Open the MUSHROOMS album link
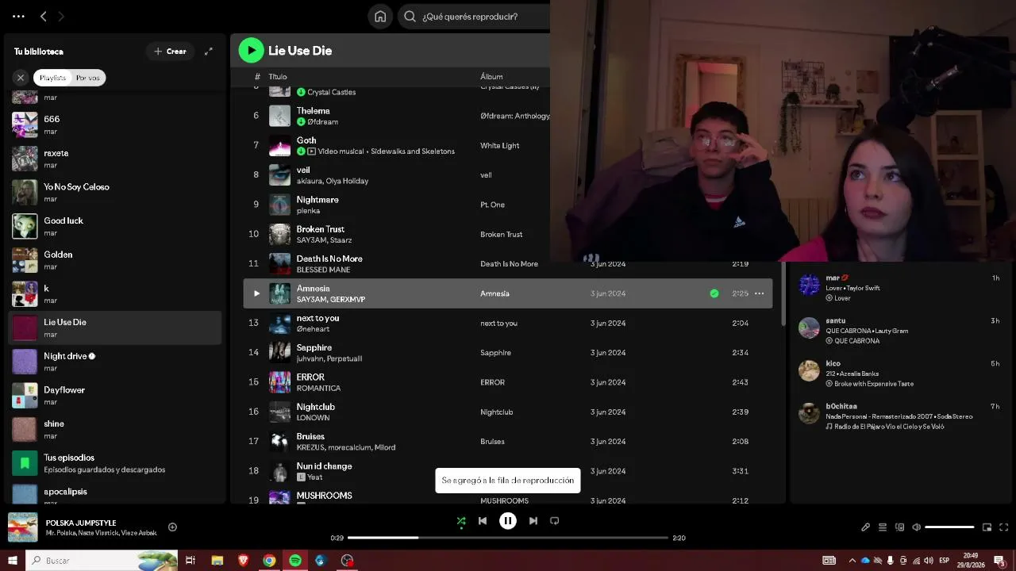Screen dimensions: 1016x571 click(504, 501)
